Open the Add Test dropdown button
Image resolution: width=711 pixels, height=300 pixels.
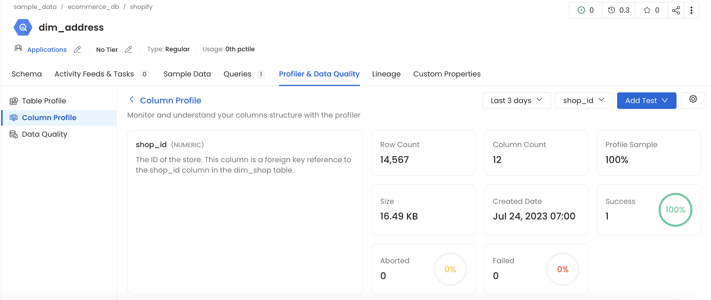[x=646, y=101]
